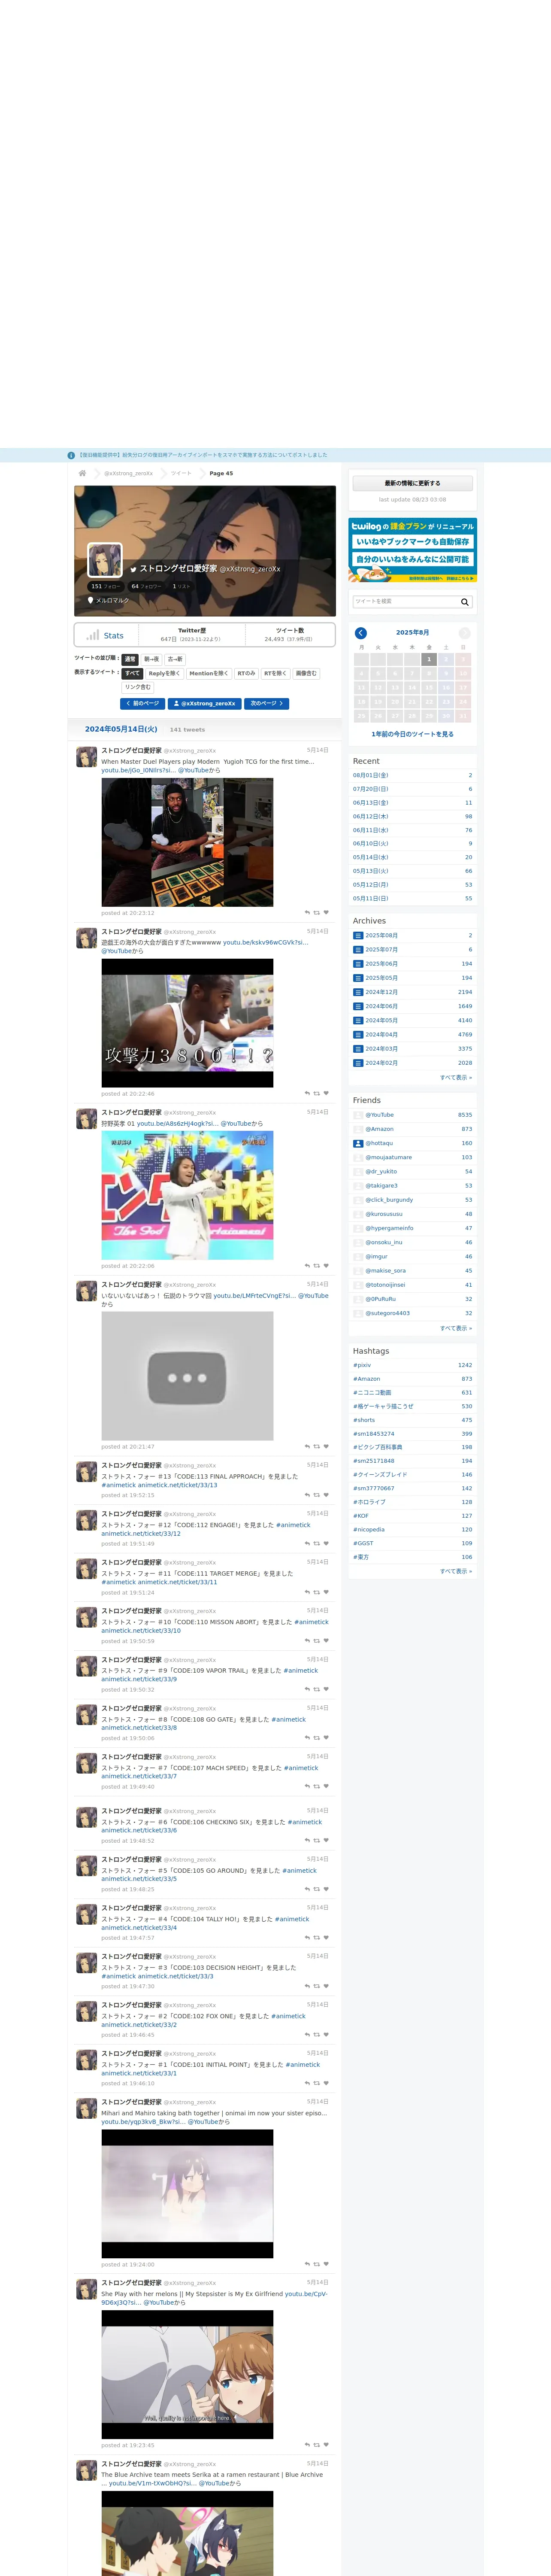551x2576 pixels.
Task: Select calendar day 1 in 2025年8月
Action: pos(429,659)
